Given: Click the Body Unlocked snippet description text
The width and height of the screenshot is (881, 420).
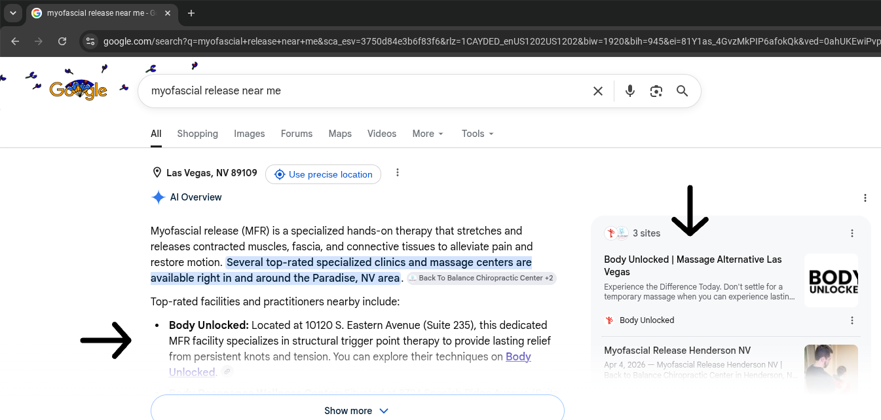Looking at the screenshot, I should (700, 292).
